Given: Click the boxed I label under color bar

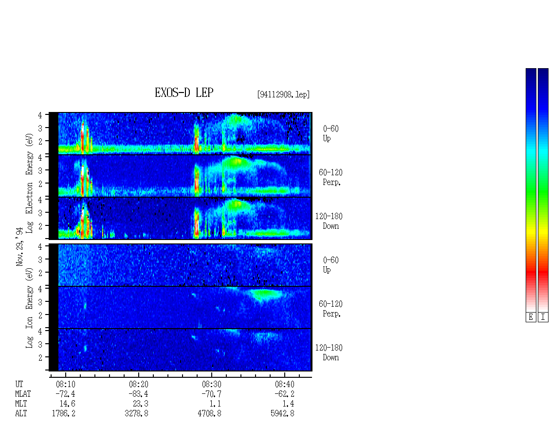Looking at the screenshot, I should (x=543, y=317).
